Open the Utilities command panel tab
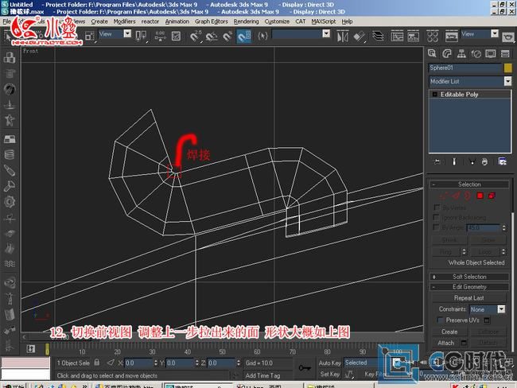 (x=505, y=53)
